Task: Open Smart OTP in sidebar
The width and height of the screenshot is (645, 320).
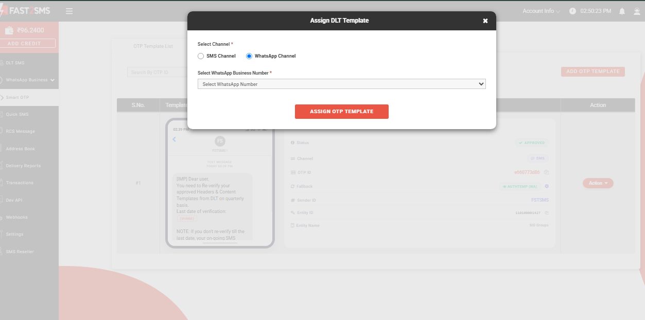Action: (x=29, y=97)
